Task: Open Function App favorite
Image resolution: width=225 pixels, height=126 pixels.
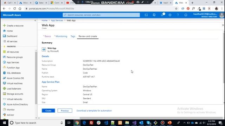Action: point(11,68)
